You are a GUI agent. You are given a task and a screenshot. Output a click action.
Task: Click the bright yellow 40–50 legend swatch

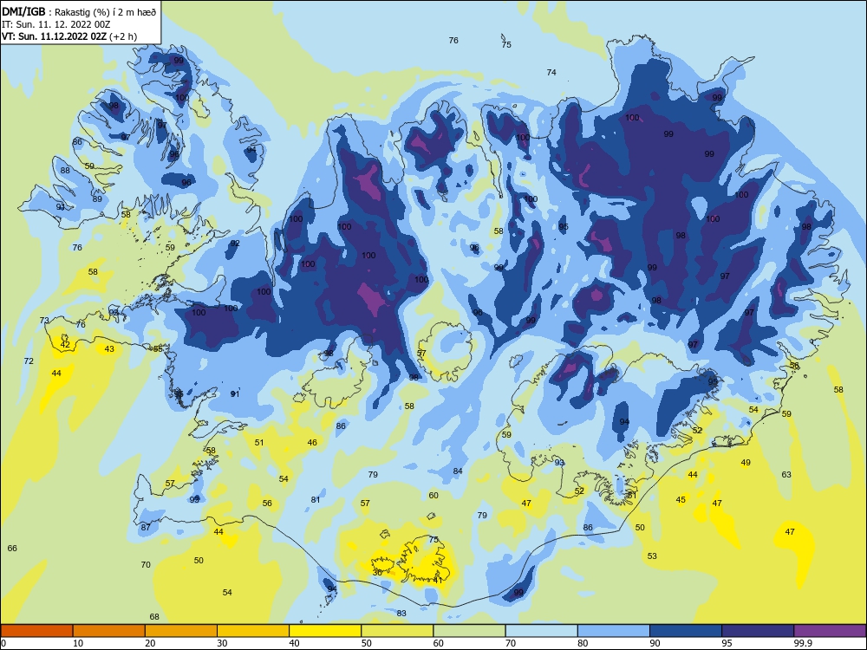pyautogui.click(x=325, y=631)
